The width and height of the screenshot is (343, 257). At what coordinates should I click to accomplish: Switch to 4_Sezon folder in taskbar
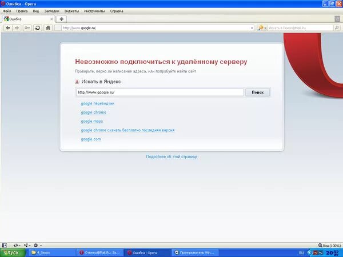(51, 253)
